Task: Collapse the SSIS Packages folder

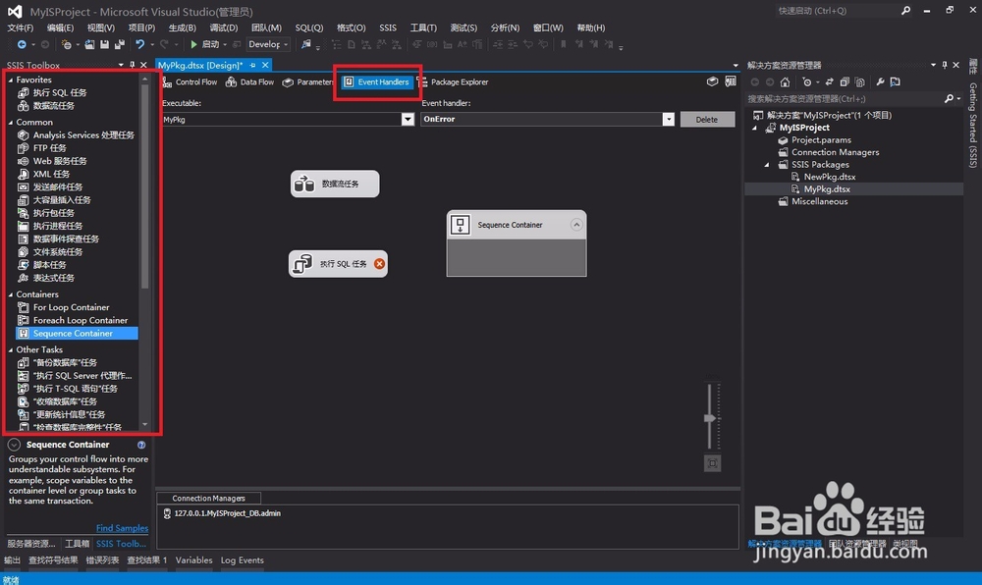Action: [x=767, y=165]
